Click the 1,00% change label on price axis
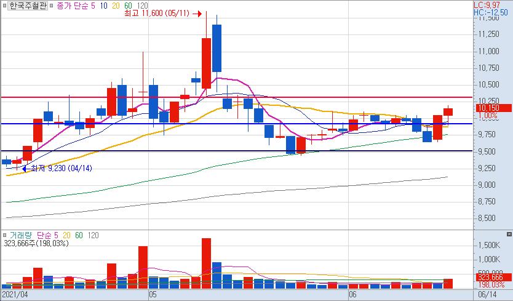 click(488, 115)
